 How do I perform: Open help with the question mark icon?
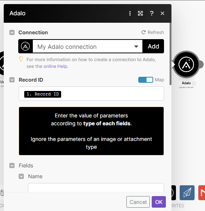click(152, 13)
